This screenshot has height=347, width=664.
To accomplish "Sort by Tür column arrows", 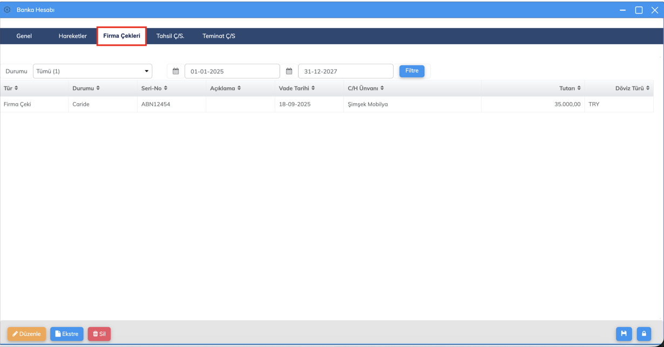I will [x=16, y=88].
